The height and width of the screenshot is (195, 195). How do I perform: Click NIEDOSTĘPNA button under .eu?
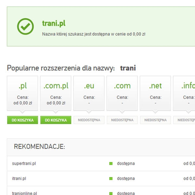[x=89, y=120]
